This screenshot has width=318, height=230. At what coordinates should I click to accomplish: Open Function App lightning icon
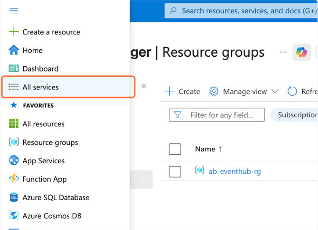click(x=14, y=179)
